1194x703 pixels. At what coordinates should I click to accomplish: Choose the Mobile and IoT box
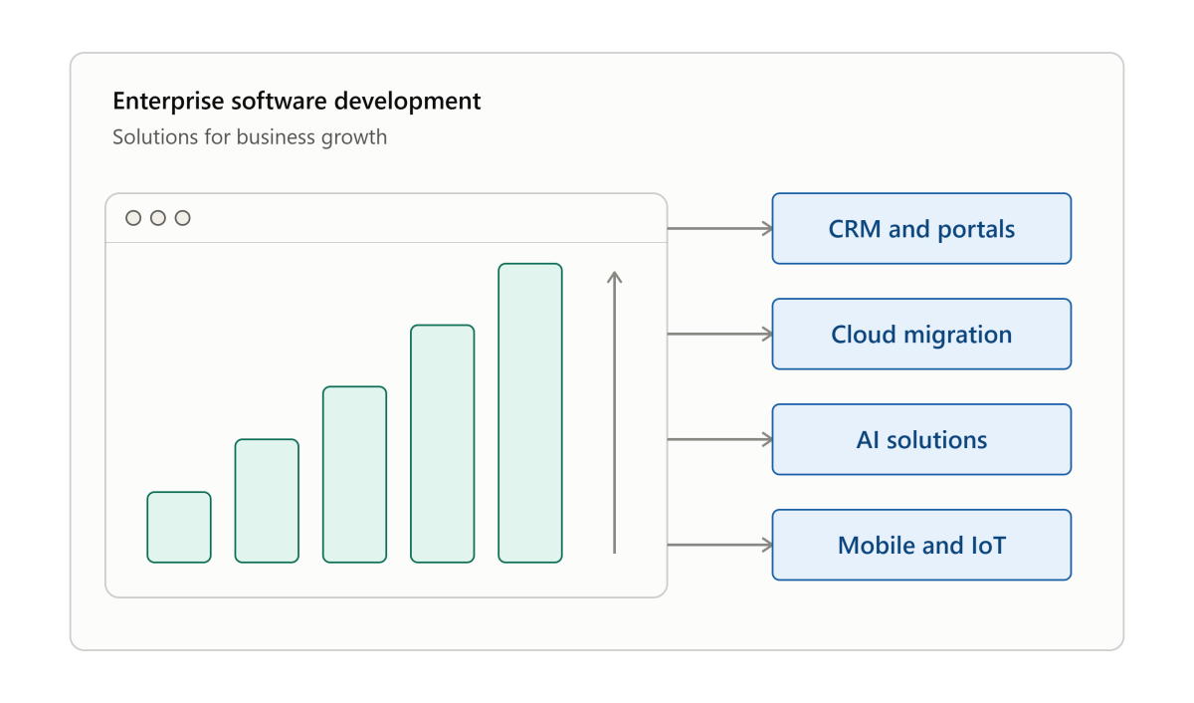(x=921, y=545)
